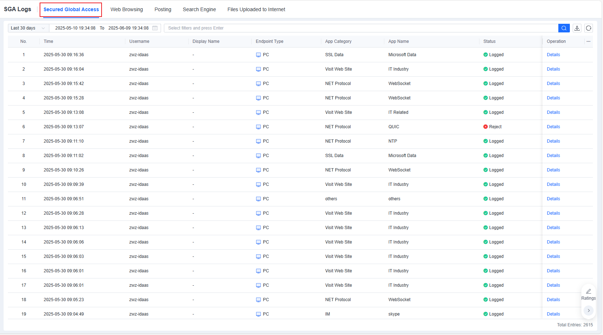Click the filter search input field
Image resolution: width=603 pixels, height=335 pixels.
coord(361,28)
